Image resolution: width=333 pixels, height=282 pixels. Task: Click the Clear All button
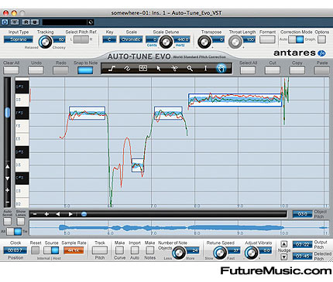pos(11,70)
